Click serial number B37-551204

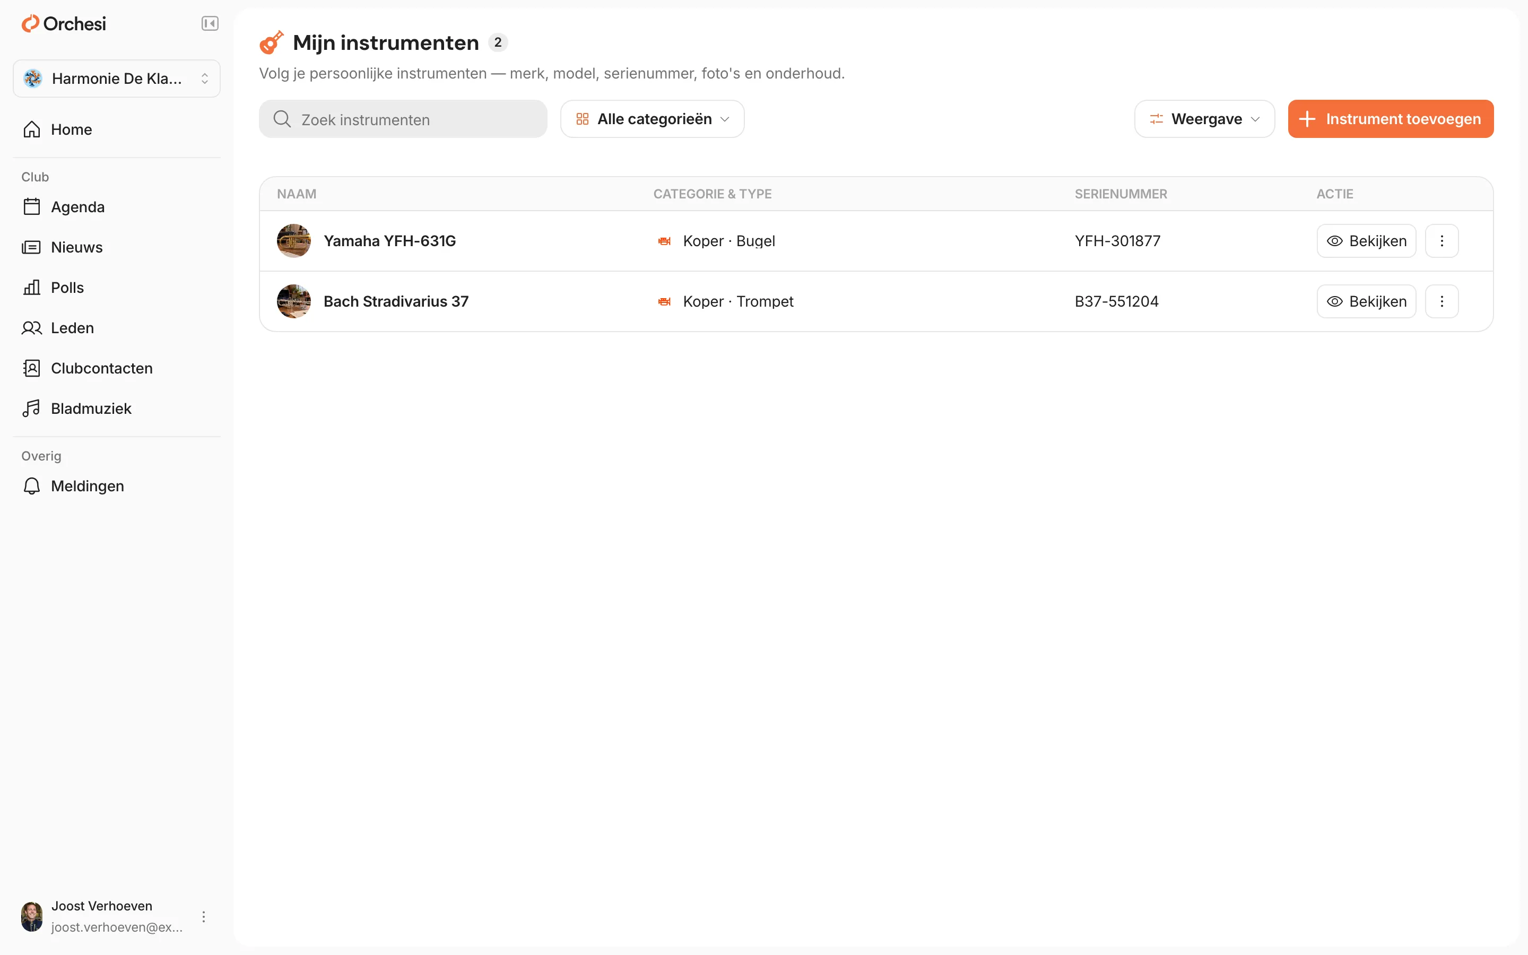point(1116,301)
